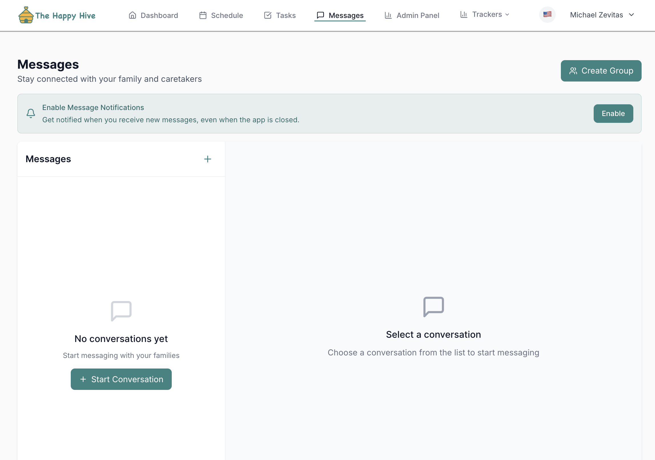The width and height of the screenshot is (655, 460).
Task: Click the US flag language selector
Action: coord(547,15)
